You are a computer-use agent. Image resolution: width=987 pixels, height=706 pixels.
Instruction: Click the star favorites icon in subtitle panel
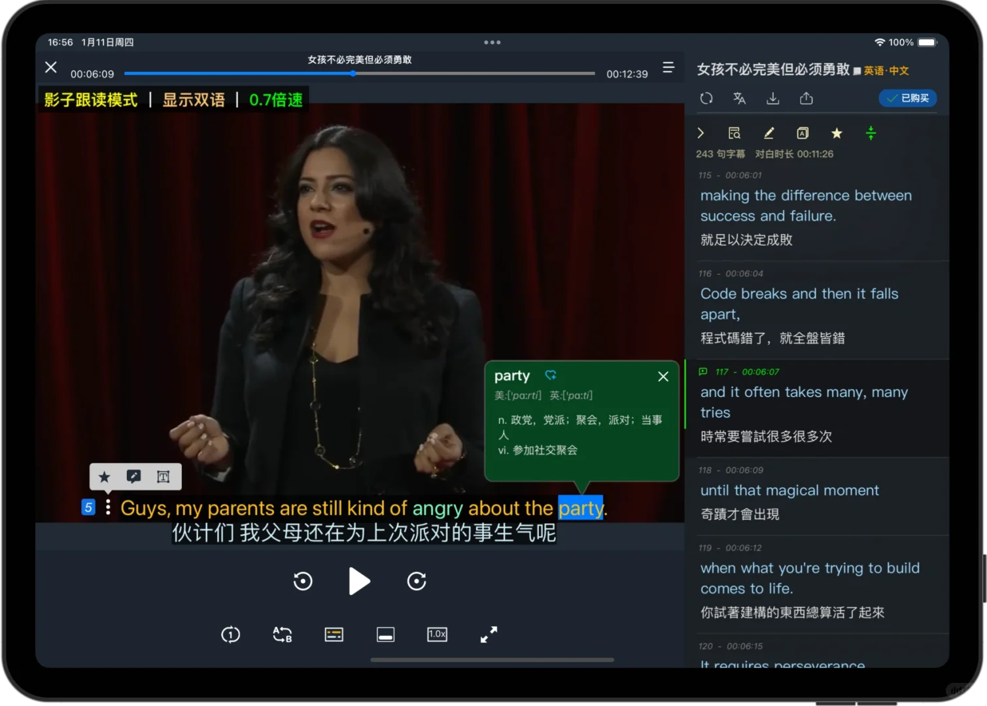click(x=837, y=133)
